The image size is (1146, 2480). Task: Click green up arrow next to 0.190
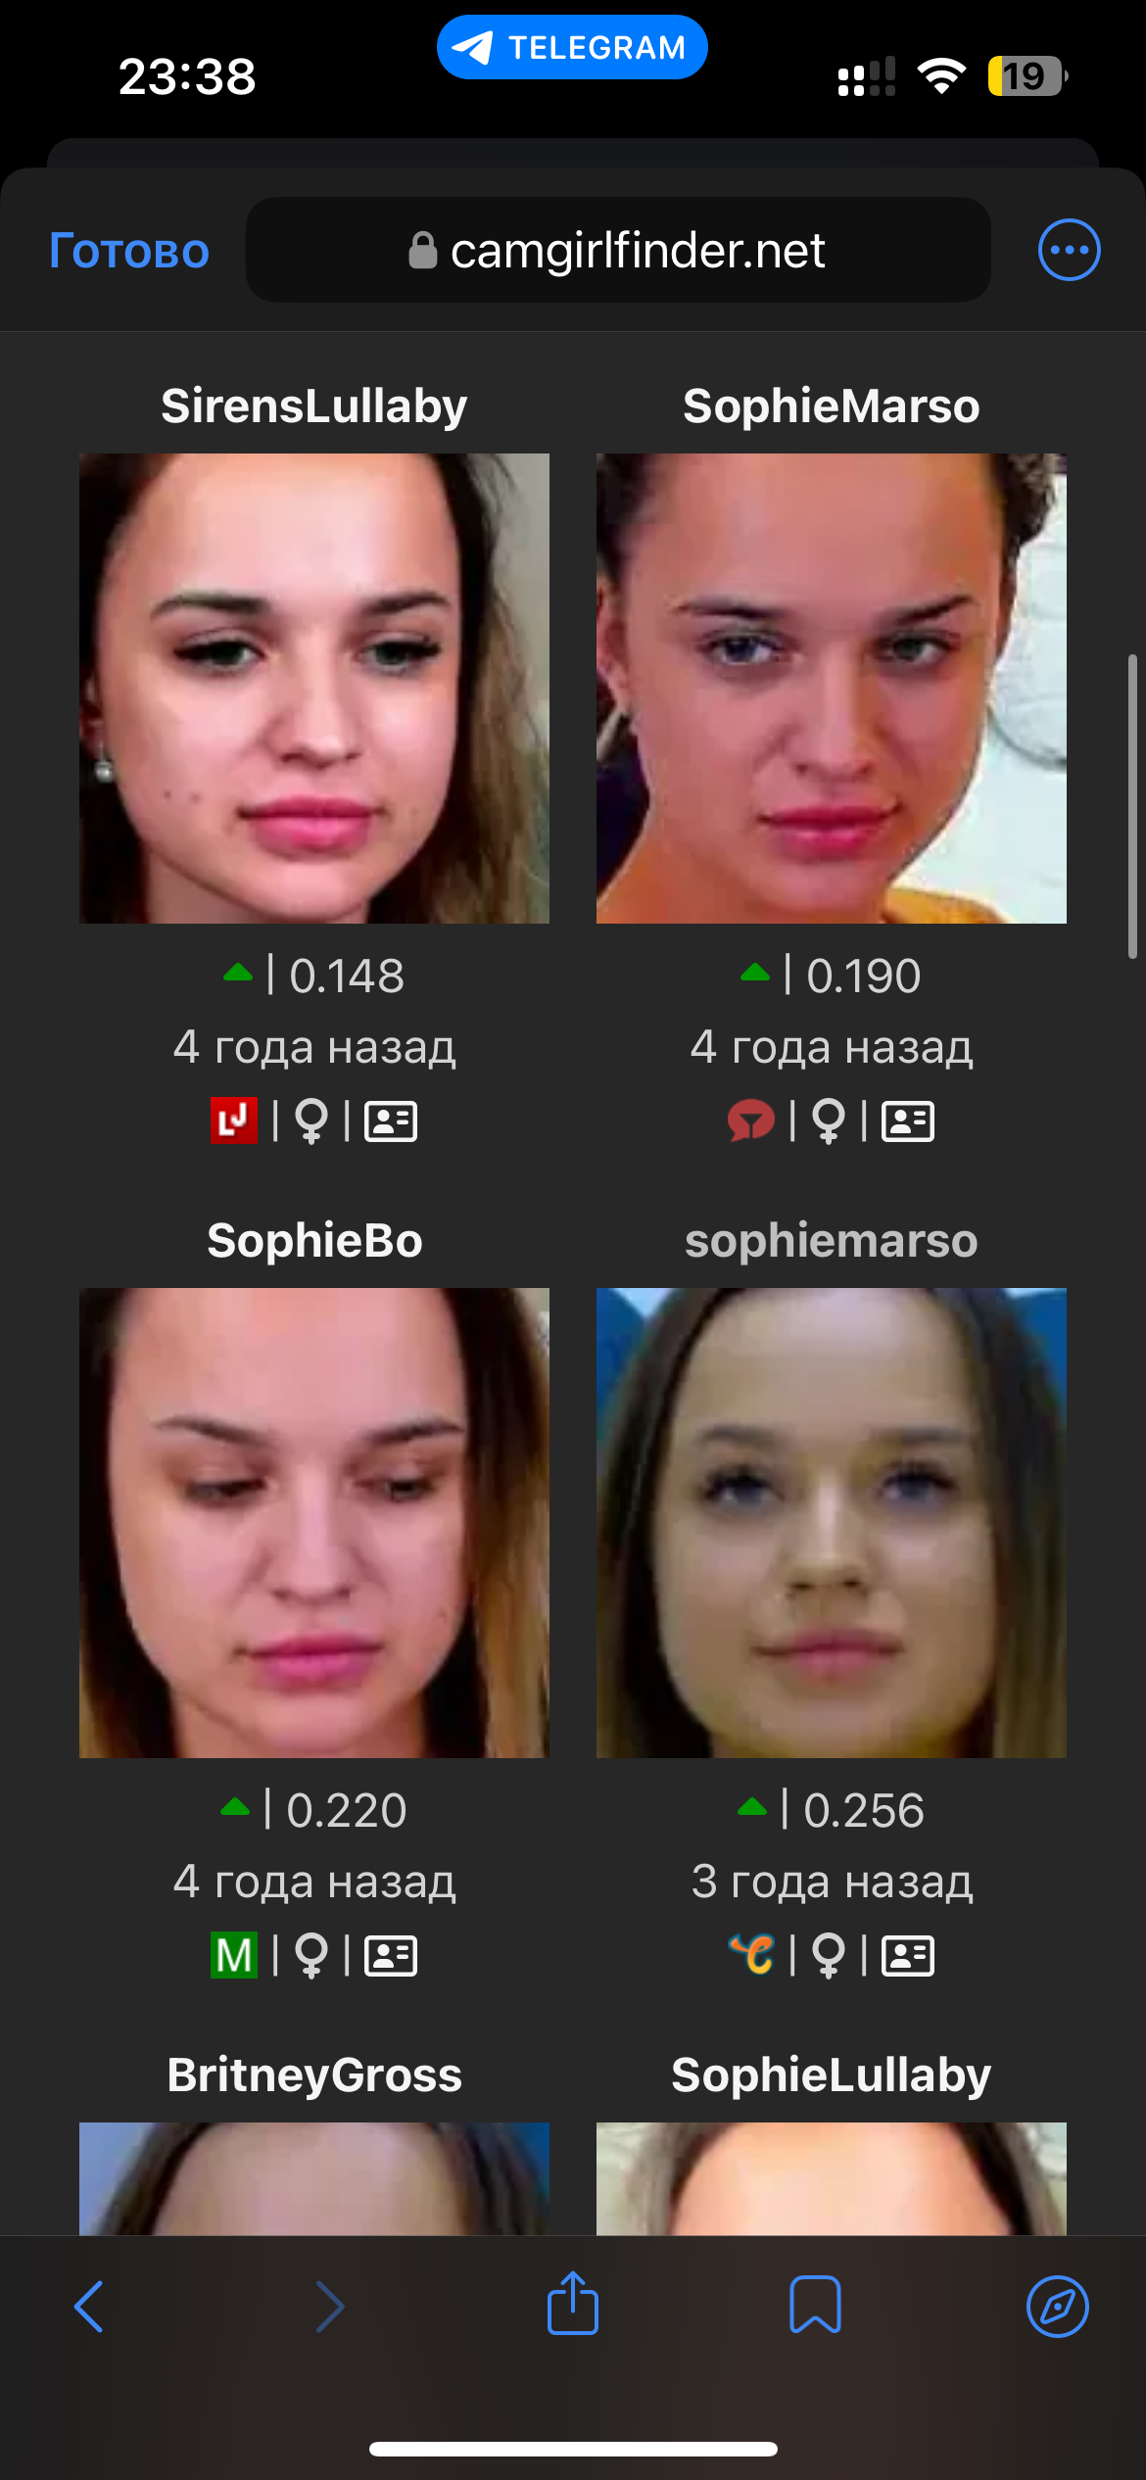tap(755, 974)
